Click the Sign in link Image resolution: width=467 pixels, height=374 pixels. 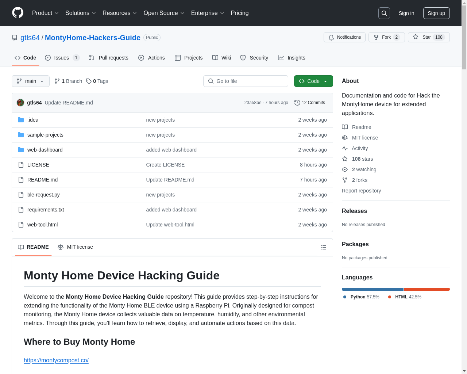pyautogui.click(x=406, y=13)
